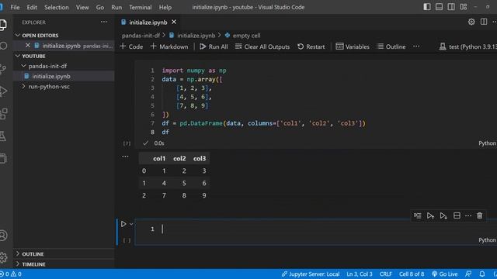The width and height of the screenshot is (497, 279).
Task: Toggle bottom panel layout icon
Action: click(x=439, y=7)
